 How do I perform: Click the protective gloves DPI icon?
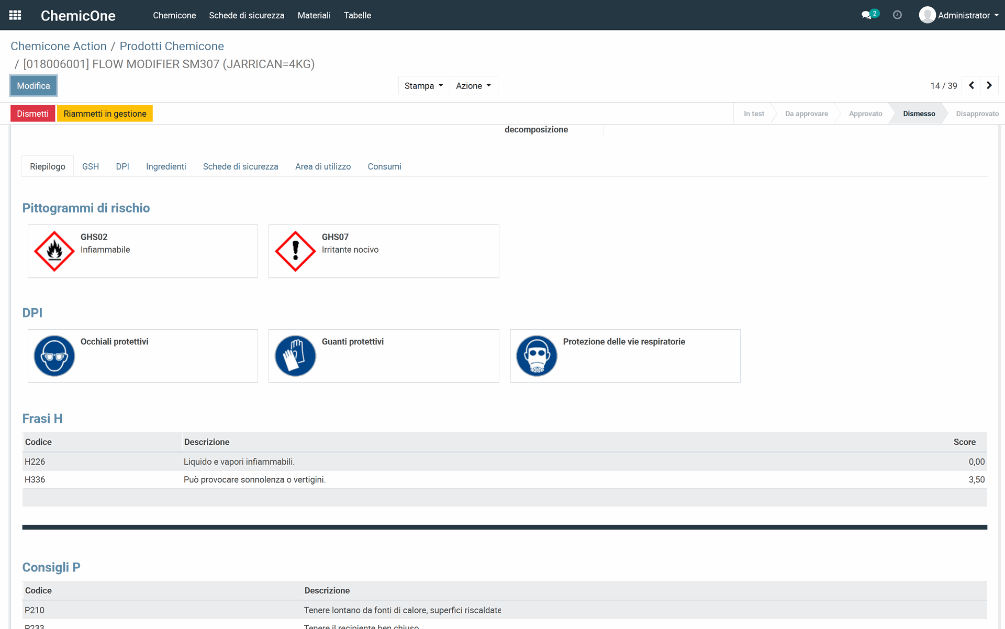click(295, 356)
